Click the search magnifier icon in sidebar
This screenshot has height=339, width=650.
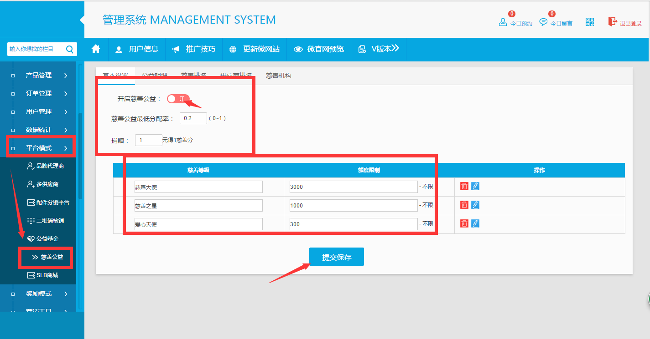pyautogui.click(x=70, y=49)
